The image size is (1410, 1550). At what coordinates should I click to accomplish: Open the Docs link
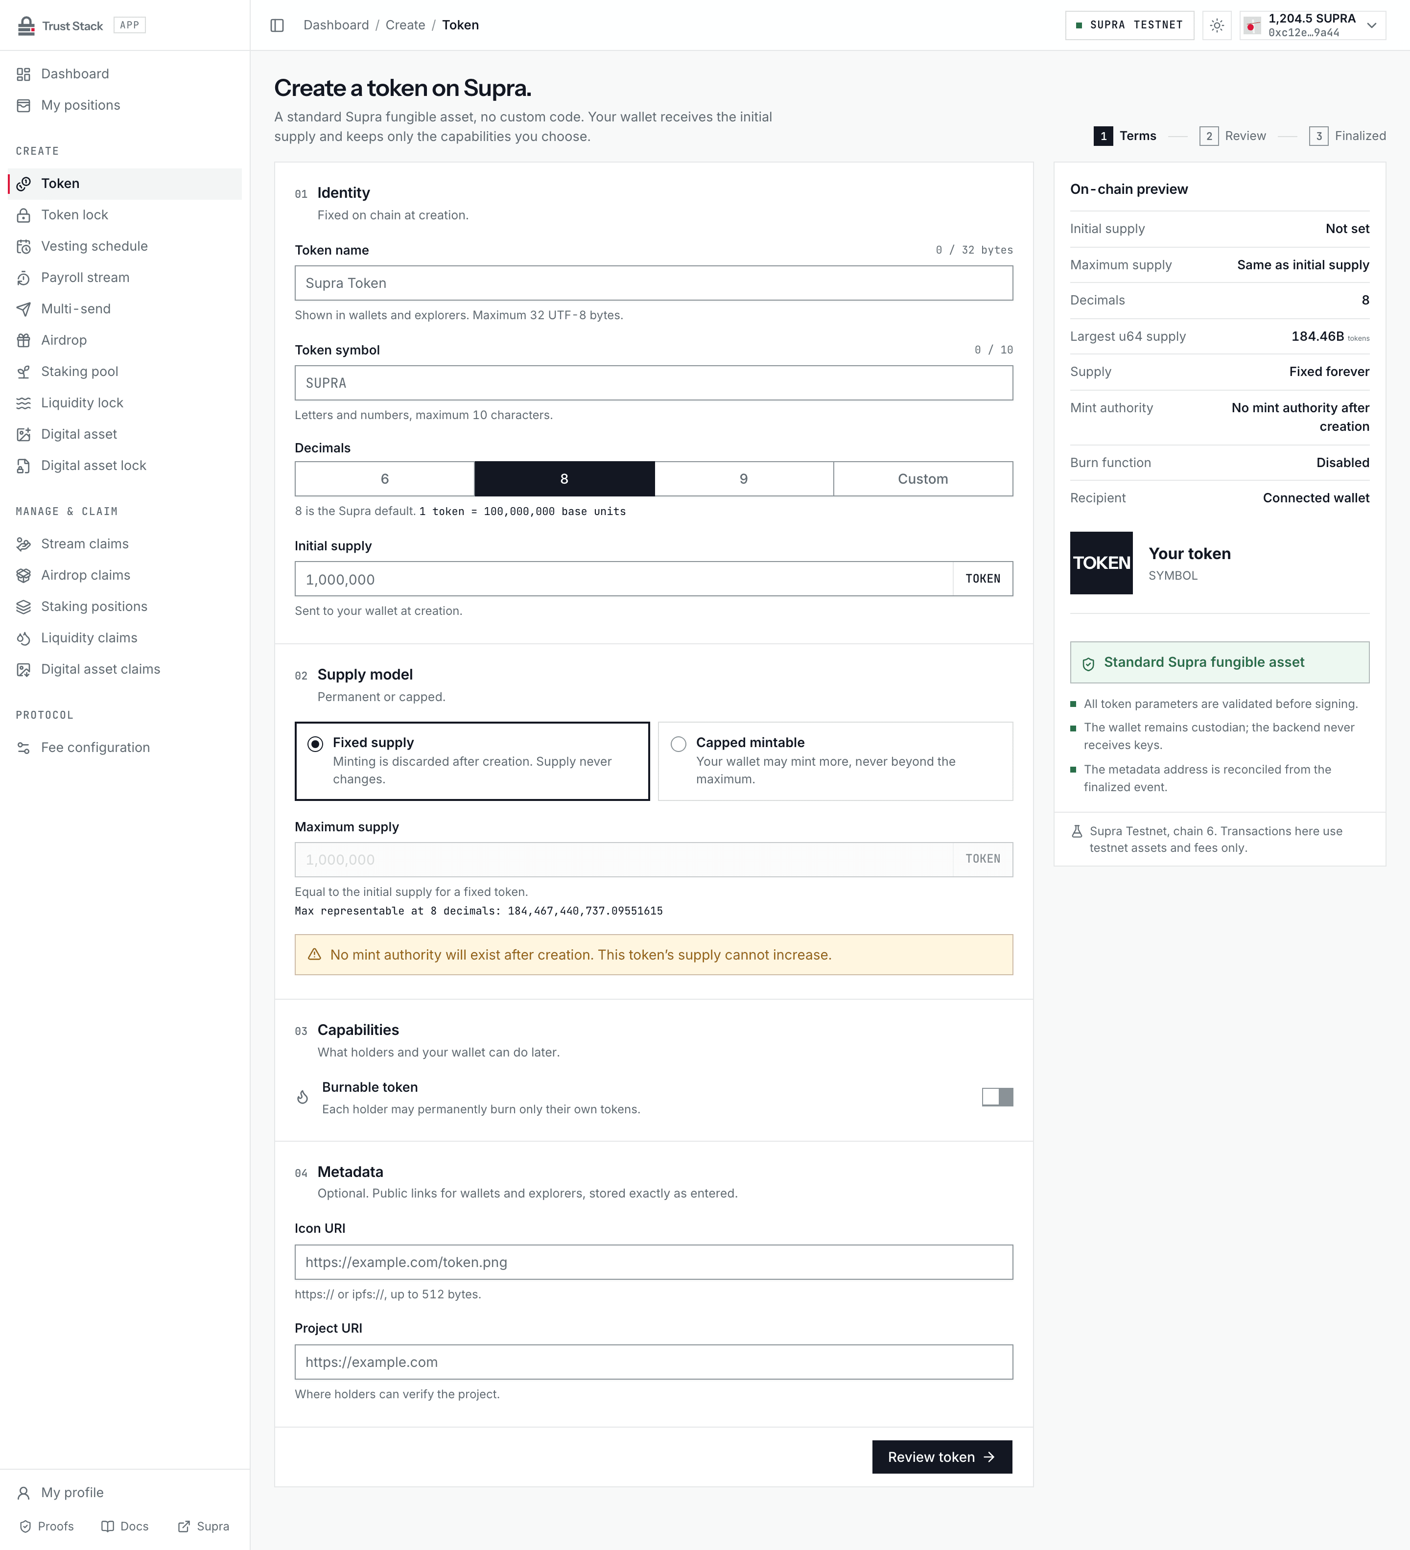click(124, 1527)
